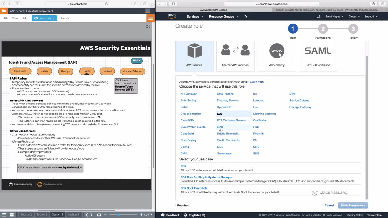The image size is (388, 218).
Task: Click the Cancel link in Create role
Action: (x=329, y=206)
